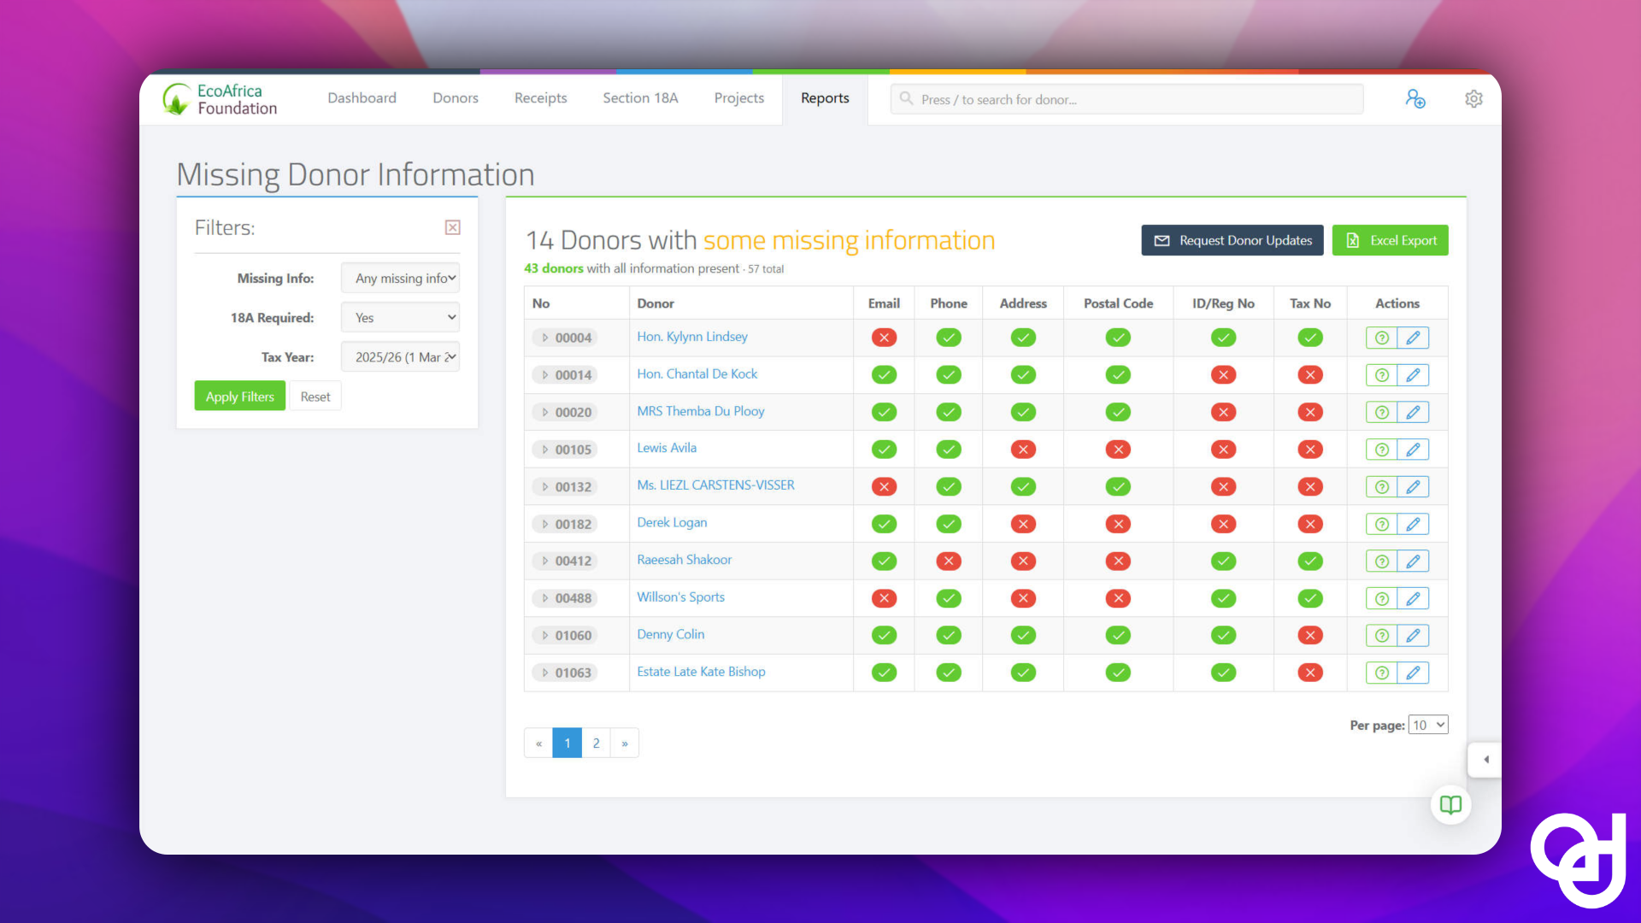This screenshot has width=1641, height=923.
Task: Click help icon for Lewis Avila row
Action: pos(1381,450)
